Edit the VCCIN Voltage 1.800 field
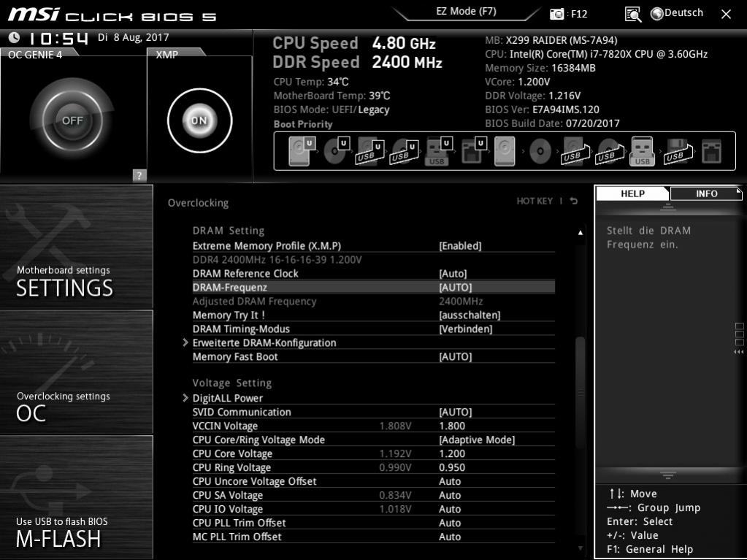 tap(452, 425)
